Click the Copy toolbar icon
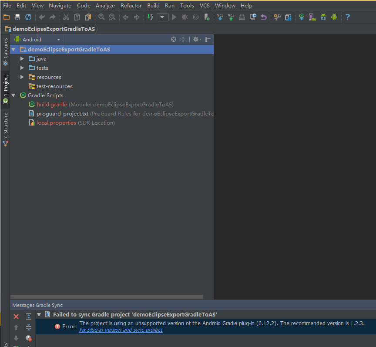 coord(77,17)
